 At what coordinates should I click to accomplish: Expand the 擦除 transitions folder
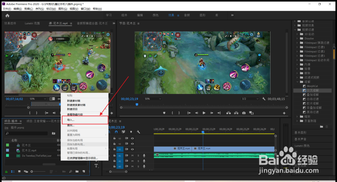click(297, 73)
